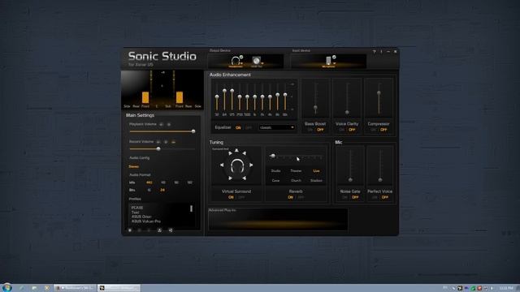The image size is (520, 292).
Task: Click the rear-right surround speaker arrow
Action: (x=244, y=178)
